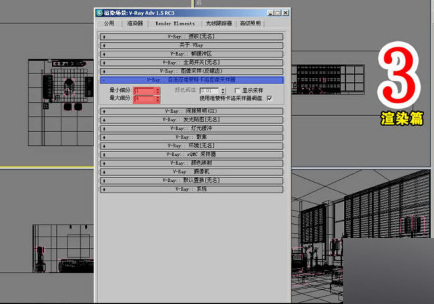Expand the 关于 VRay rollout
The image size is (434, 304).
(x=192, y=45)
